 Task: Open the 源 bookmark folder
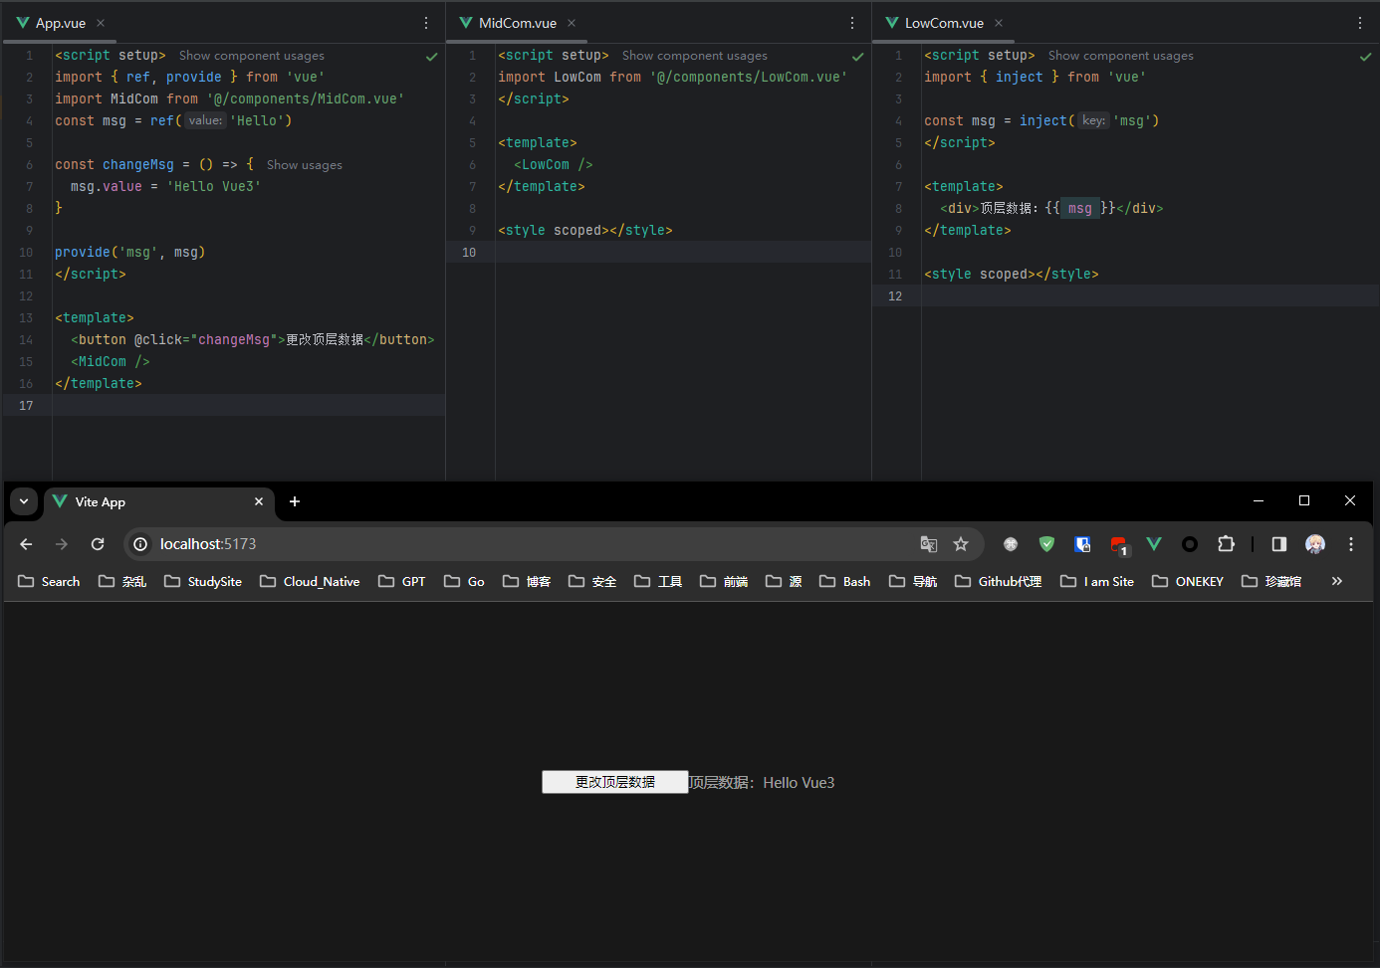784,581
